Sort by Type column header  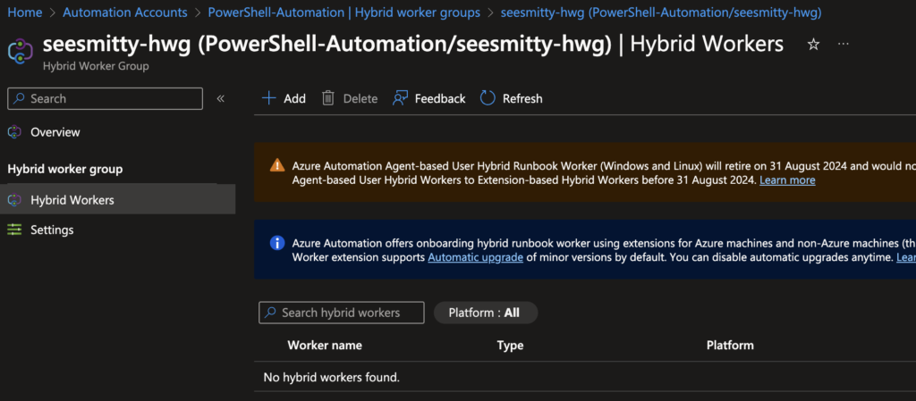pyautogui.click(x=510, y=345)
